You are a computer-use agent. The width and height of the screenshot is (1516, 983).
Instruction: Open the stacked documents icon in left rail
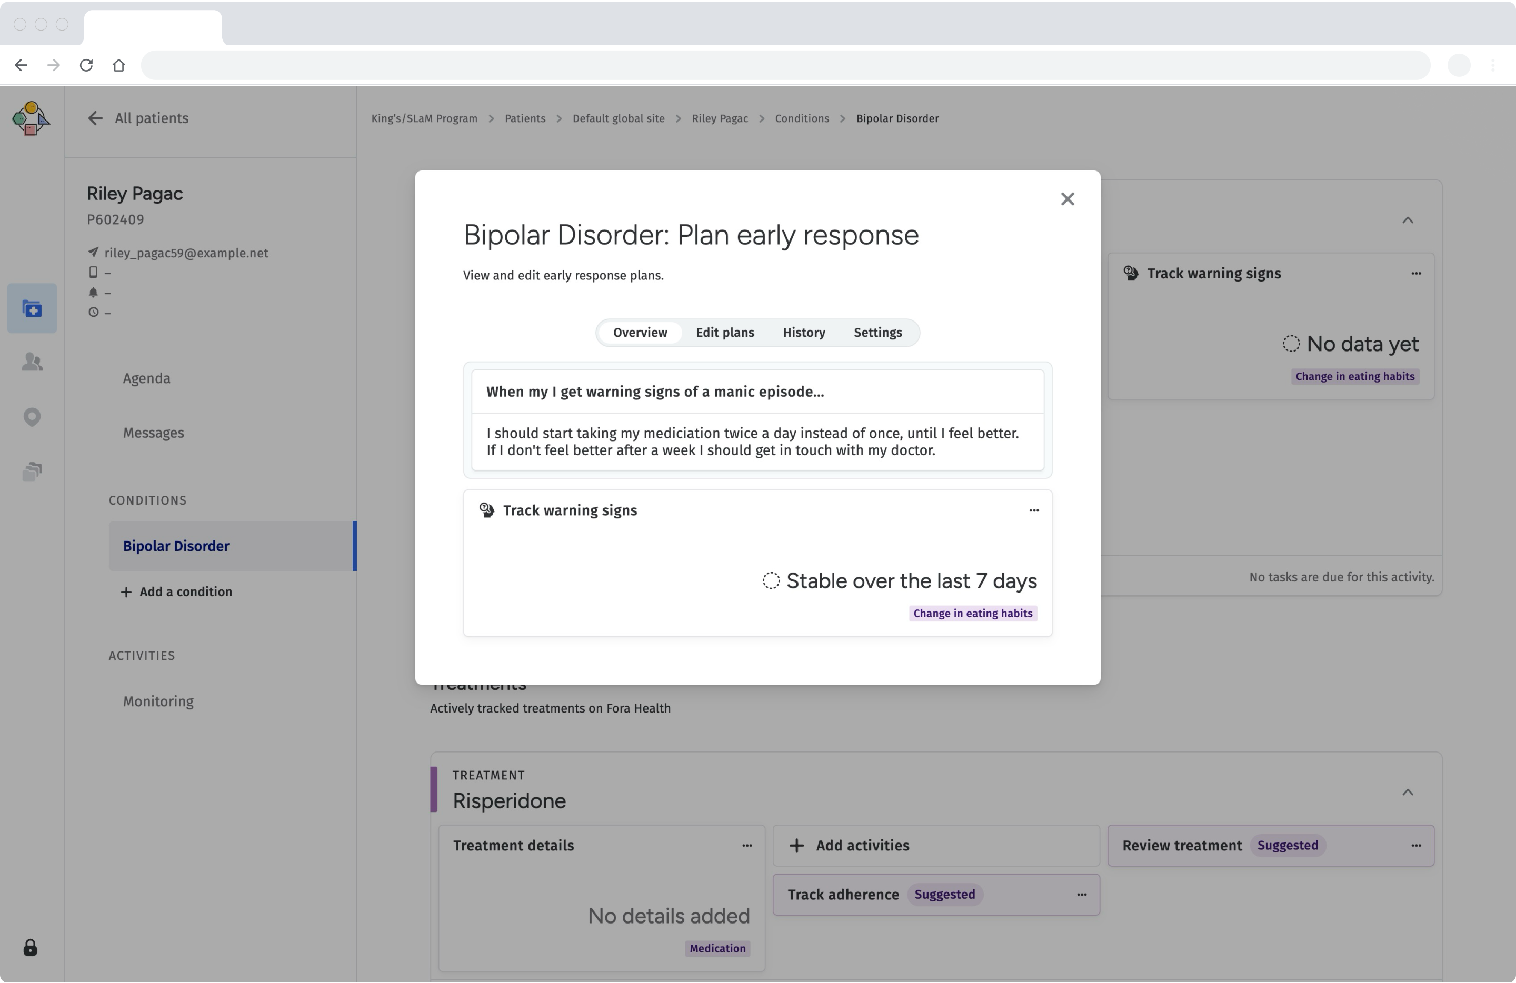(32, 471)
